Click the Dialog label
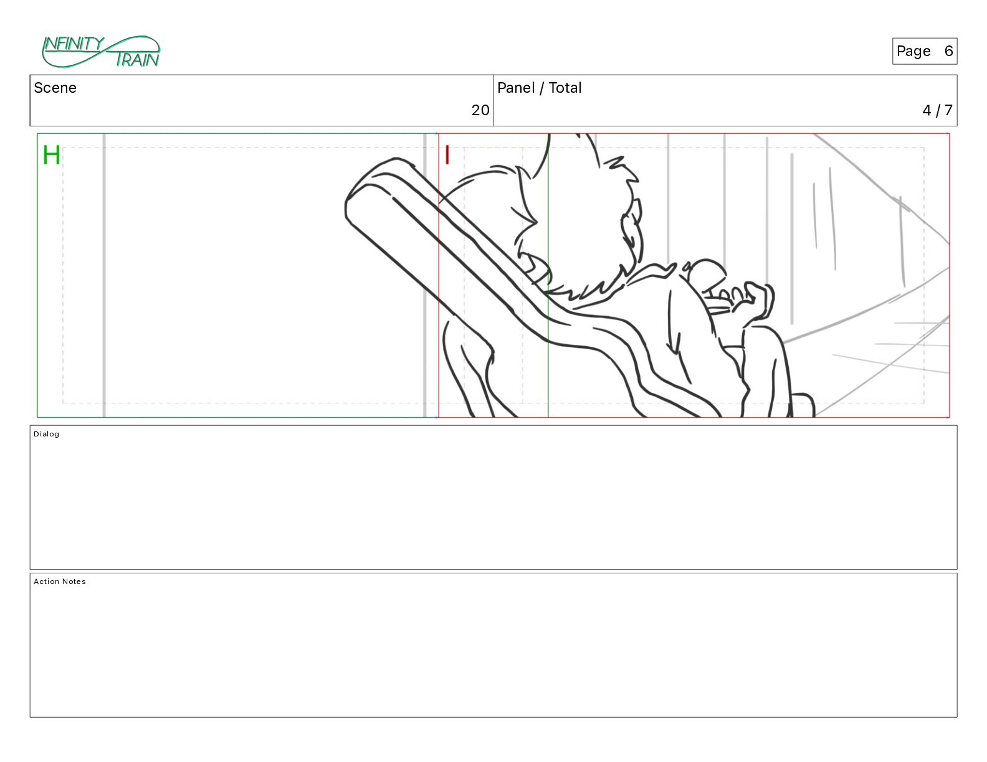 point(47,434)
